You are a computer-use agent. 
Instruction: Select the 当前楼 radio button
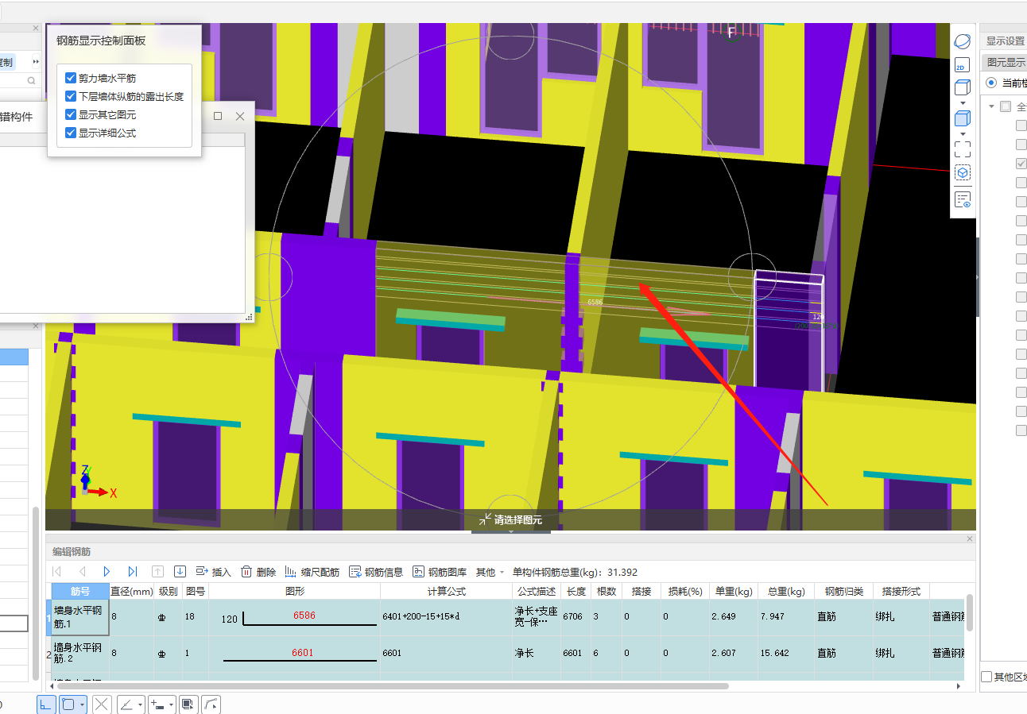[x=990, y=83]
